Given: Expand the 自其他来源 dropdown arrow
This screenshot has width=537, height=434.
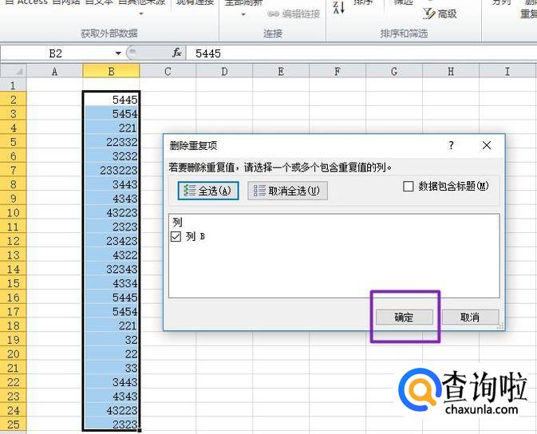Looking at the screenshot, I should pos(141,14).
